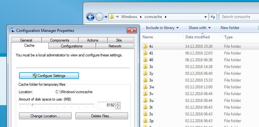This screenshot has height=127, width=259.
Task: Select the 3y folder icon
Action: coord(145,73)
